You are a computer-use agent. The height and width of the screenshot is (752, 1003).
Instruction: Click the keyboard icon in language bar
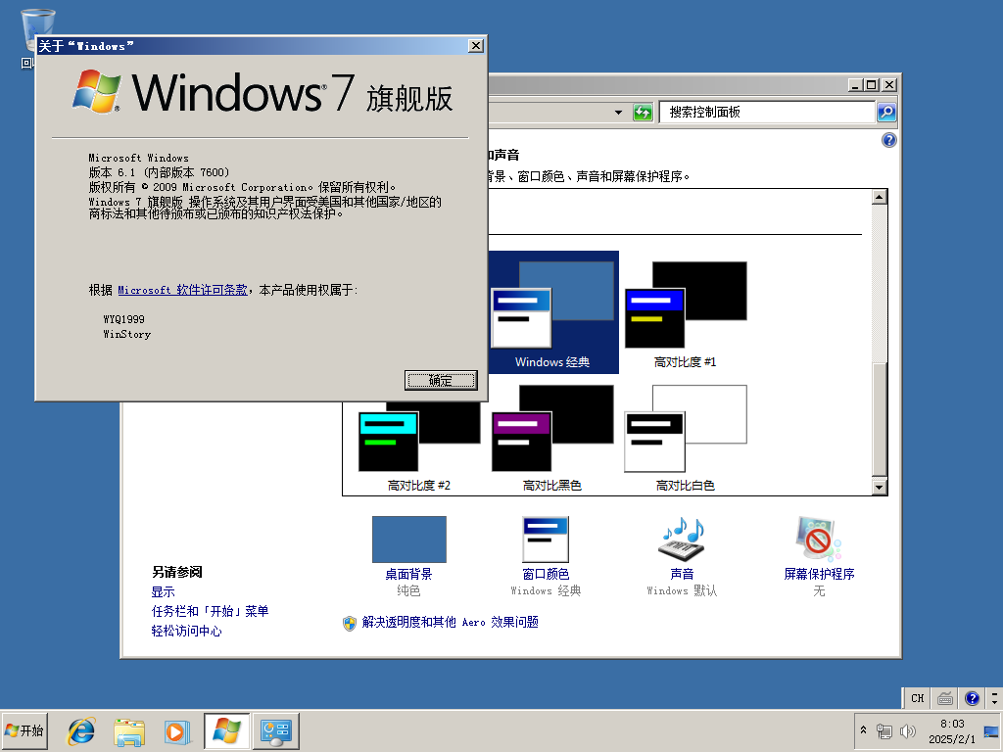945,698
